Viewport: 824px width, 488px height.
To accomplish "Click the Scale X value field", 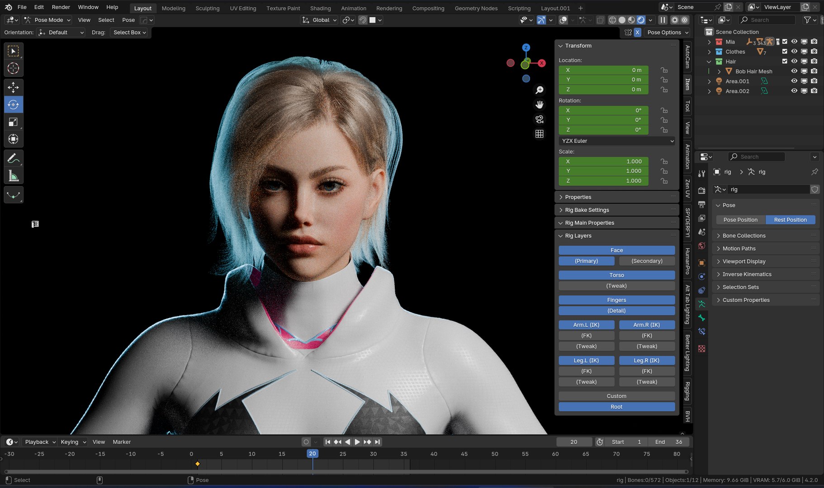I will [x=604, y=161].
